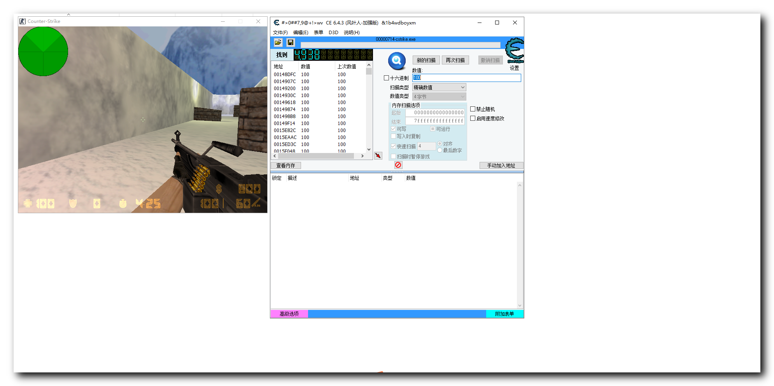This screenshot has width=774, height=386.
Task: Select result row address 00149F14
Action: pos(319,123)
